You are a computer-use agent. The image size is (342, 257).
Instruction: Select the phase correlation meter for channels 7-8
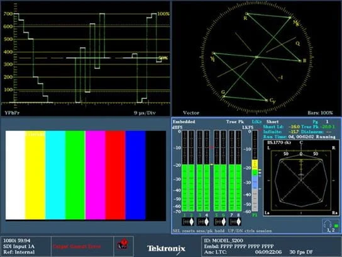click(x=234, y=222)
